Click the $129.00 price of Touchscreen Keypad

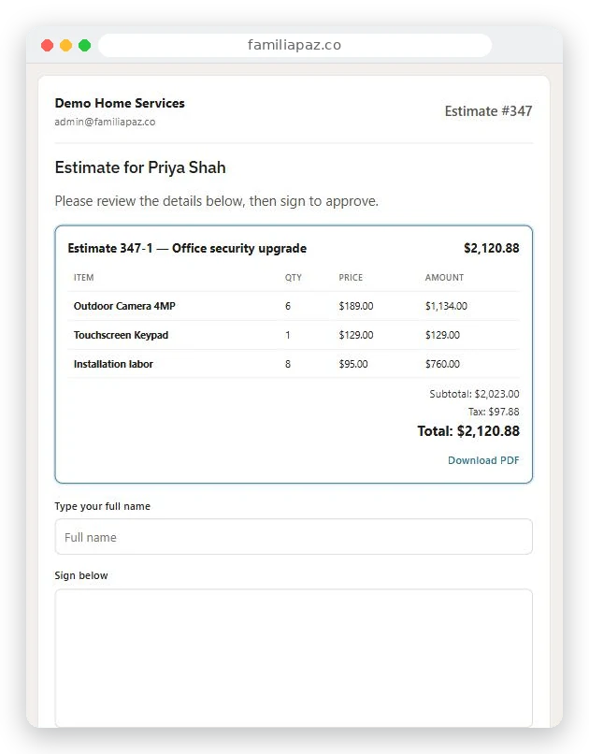point(356,335)
